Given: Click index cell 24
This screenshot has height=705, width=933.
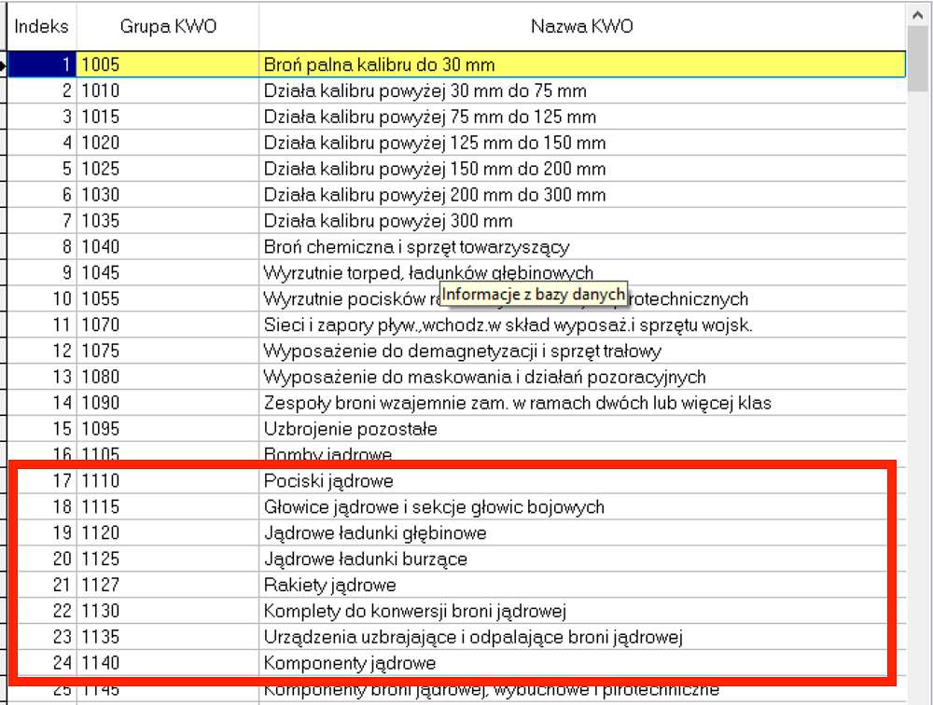Looking at the screenshot, I should pyautogui.click(x=42, y=663).
